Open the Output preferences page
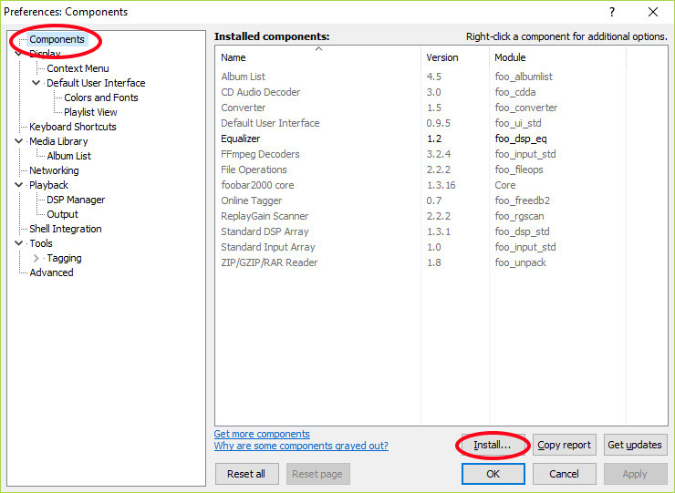This screenshot has width=675, height=493. tap(62, 214)
